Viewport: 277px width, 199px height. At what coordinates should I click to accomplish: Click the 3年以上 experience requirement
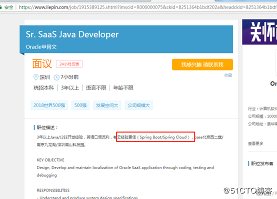(70, 87)
